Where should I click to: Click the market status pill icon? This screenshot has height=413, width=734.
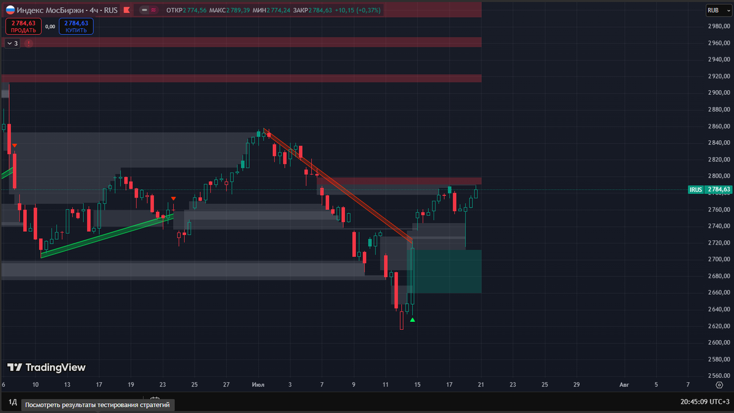148,10
